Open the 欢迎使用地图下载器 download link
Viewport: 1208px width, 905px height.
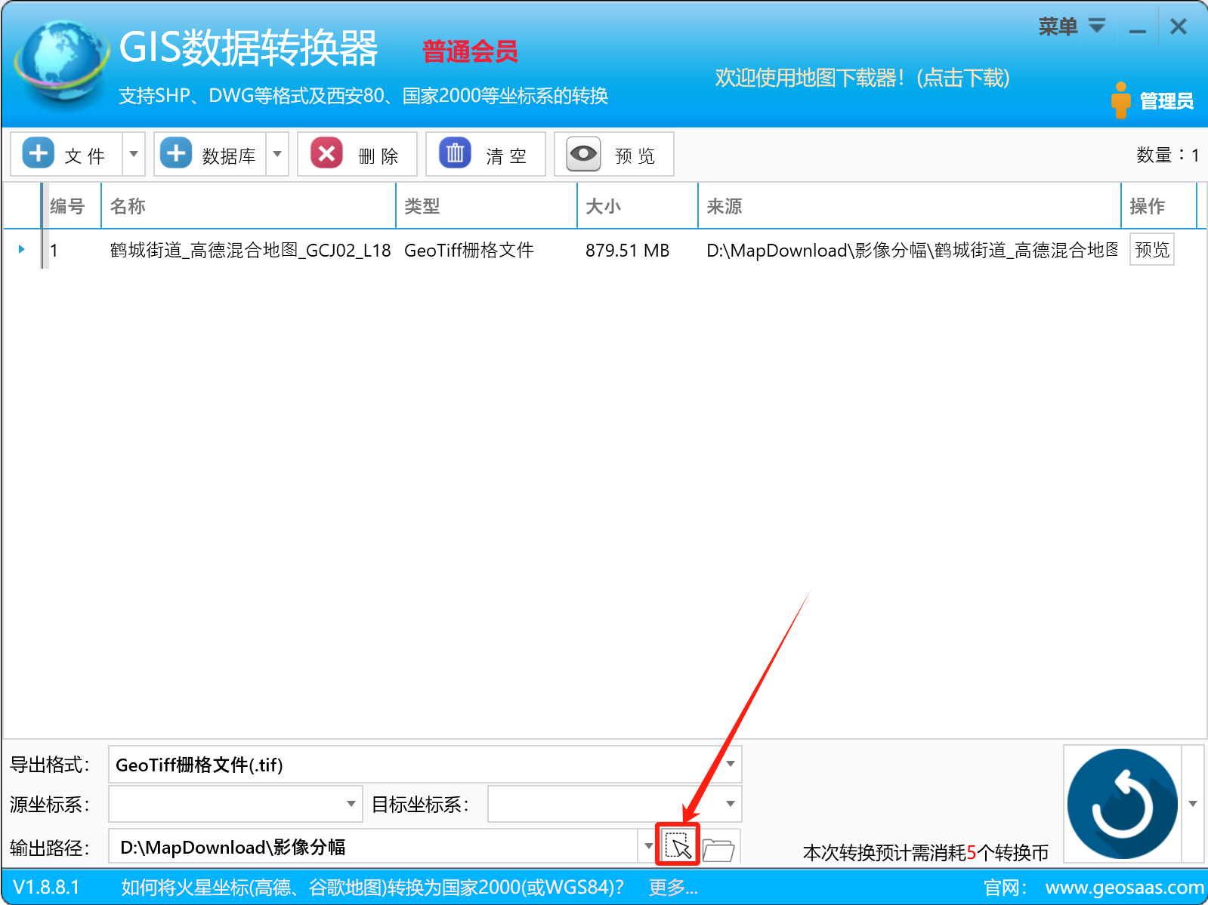coord(863,78)
